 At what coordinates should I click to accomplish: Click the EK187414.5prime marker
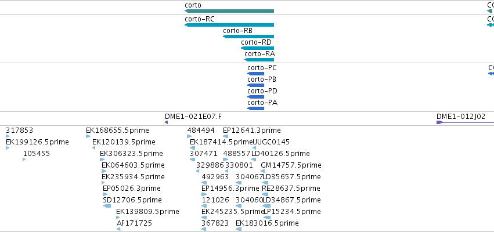(193, 148)
